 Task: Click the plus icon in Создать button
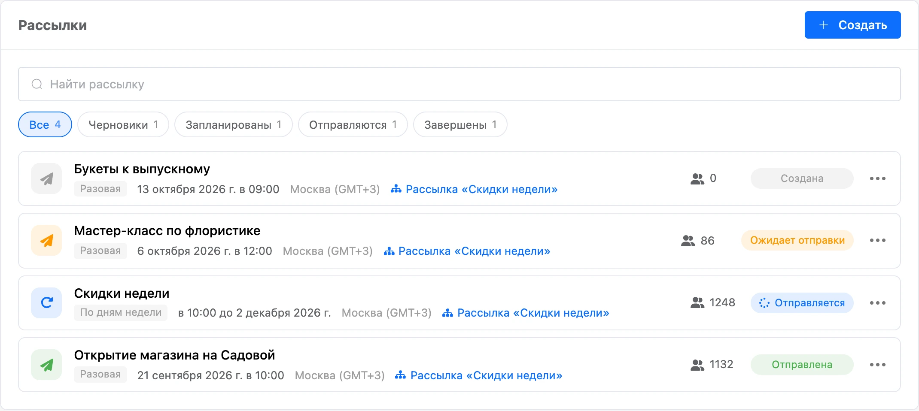pyautogui.click(x=824, y=25)
